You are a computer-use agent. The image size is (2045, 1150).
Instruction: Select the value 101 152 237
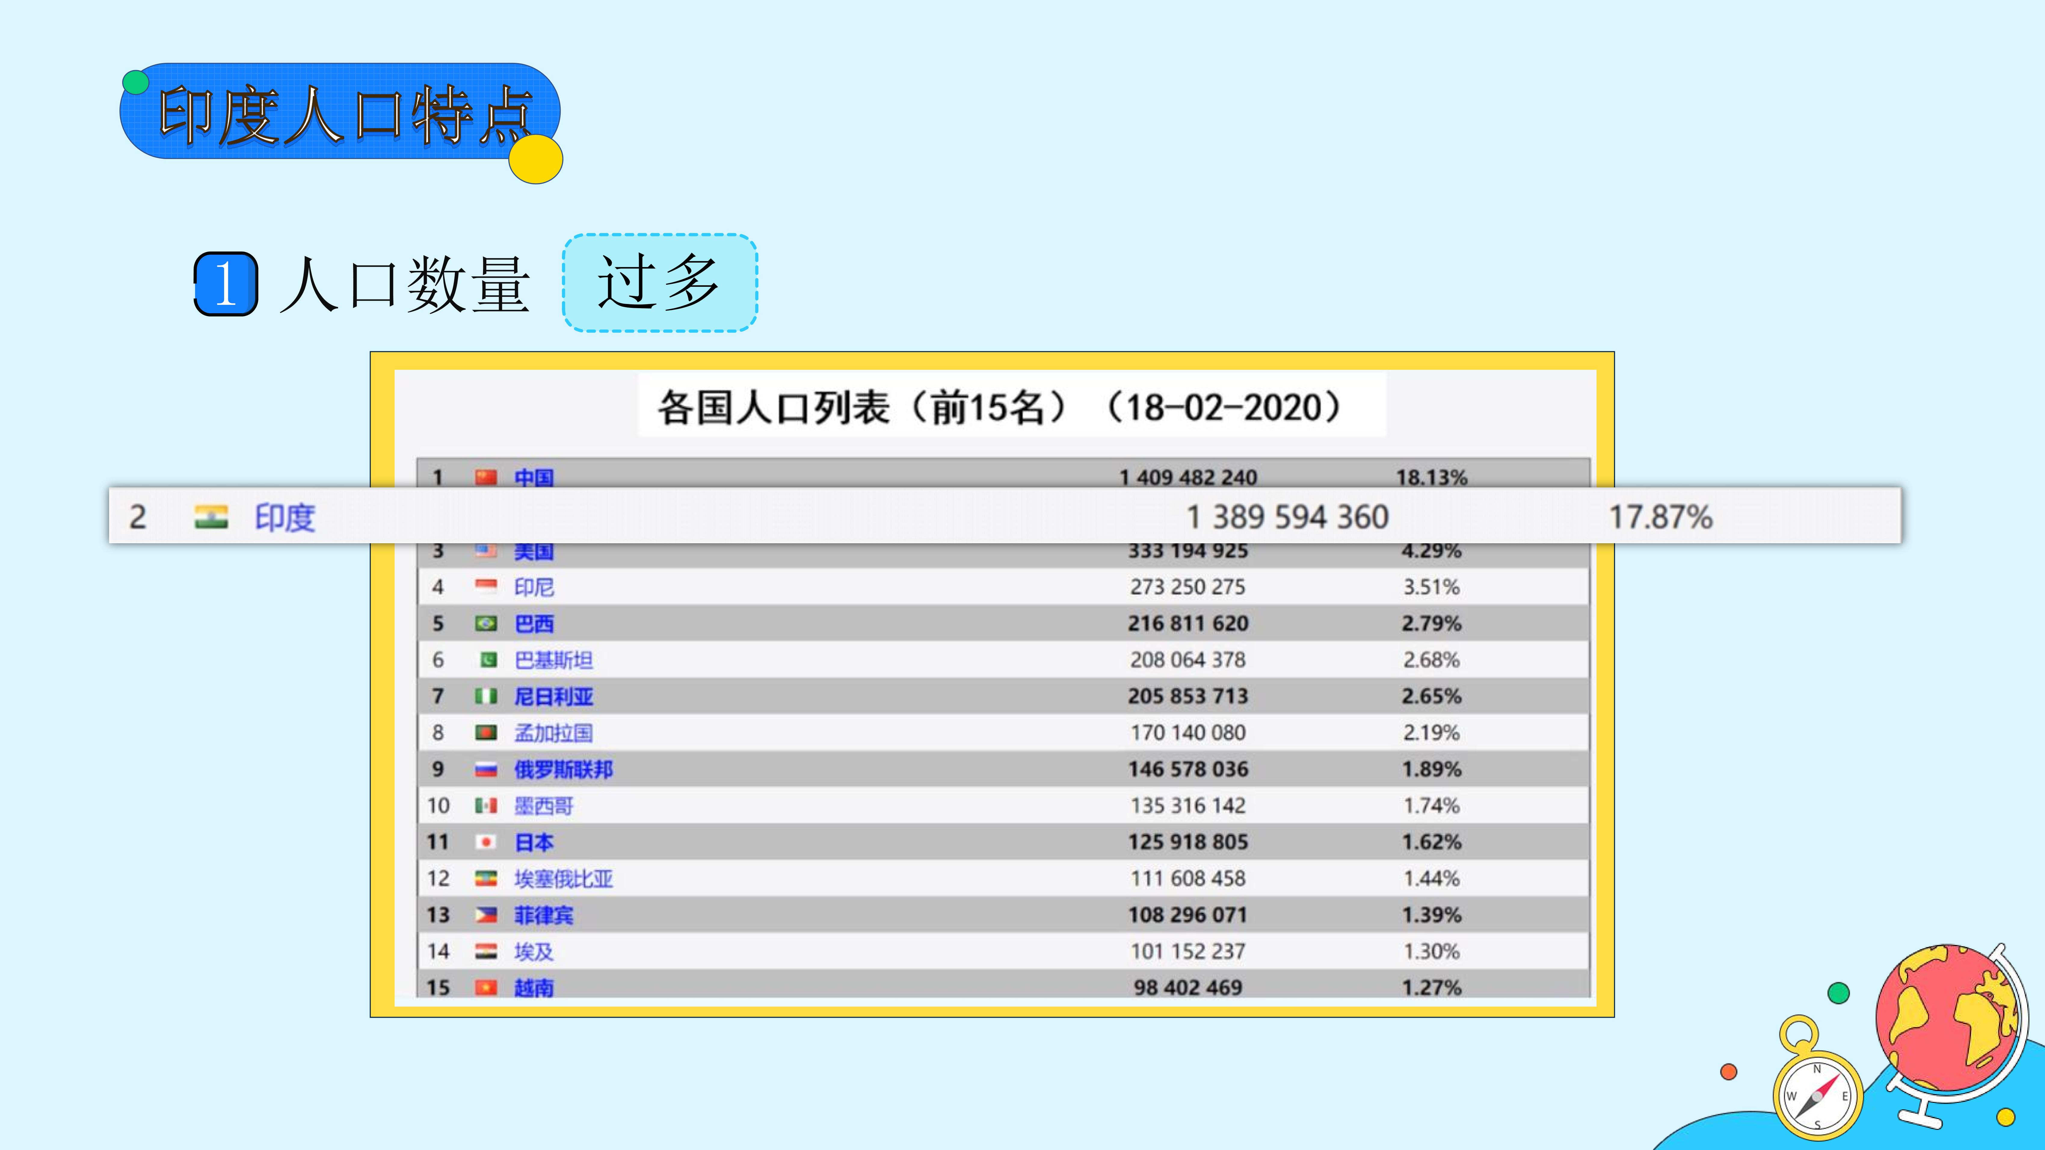coord(1188,952)
